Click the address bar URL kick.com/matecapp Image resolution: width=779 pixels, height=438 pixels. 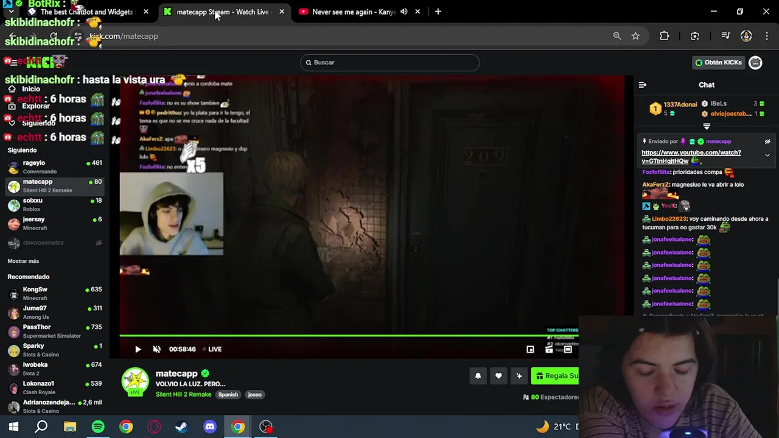point(124,36)
